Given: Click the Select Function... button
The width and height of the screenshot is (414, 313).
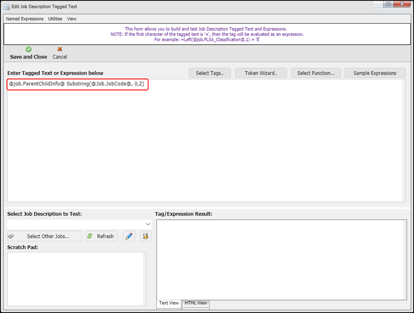Looking at the screenshot, I should point(316,73).
